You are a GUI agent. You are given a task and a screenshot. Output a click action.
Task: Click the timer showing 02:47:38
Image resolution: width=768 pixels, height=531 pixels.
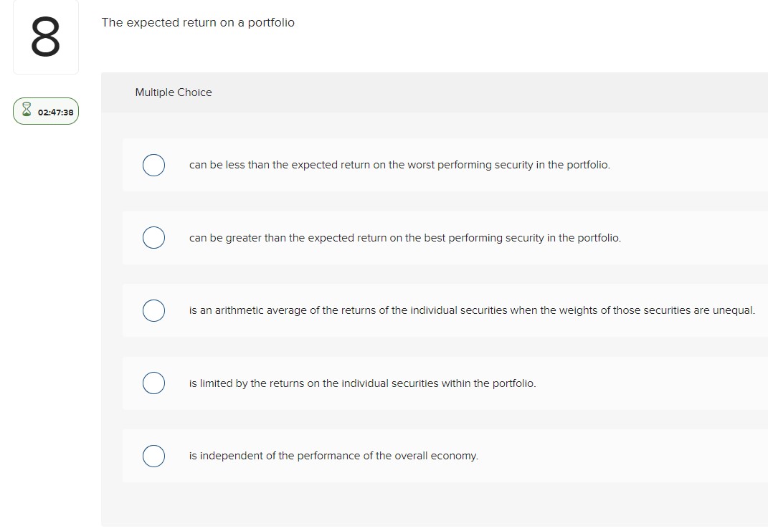55,112
